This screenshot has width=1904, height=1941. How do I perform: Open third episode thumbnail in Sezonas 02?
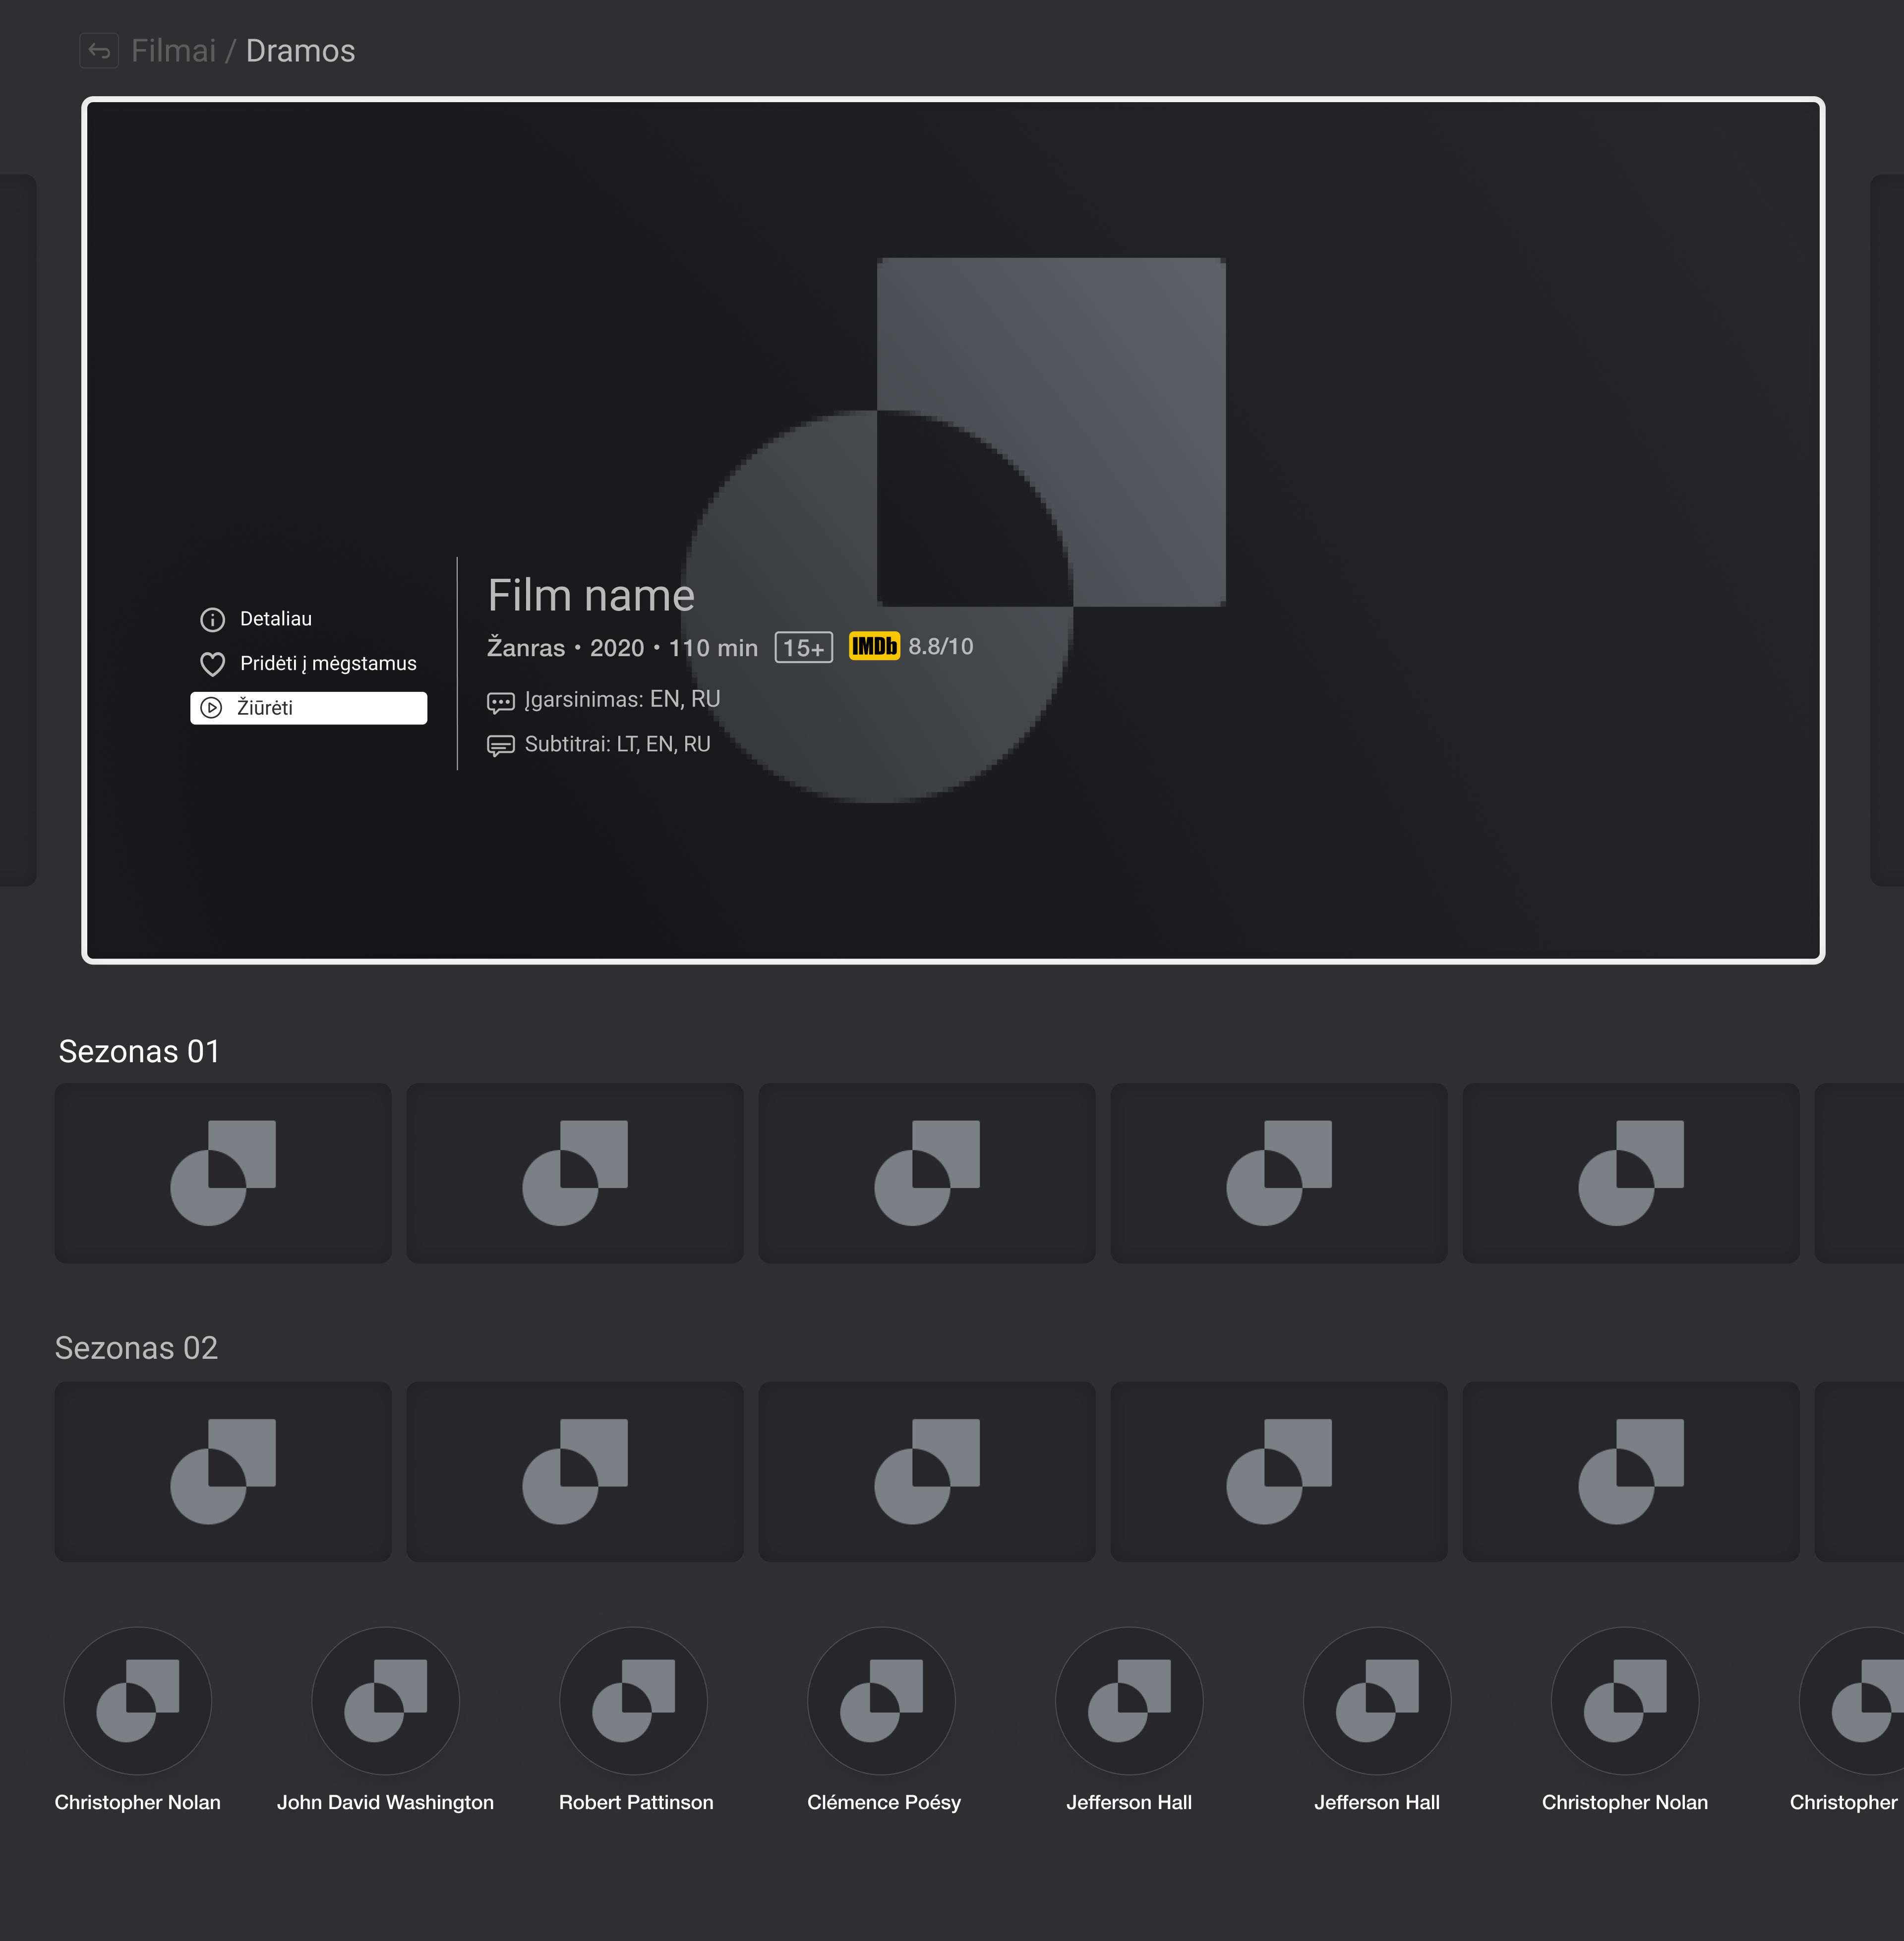point(927,1472)
